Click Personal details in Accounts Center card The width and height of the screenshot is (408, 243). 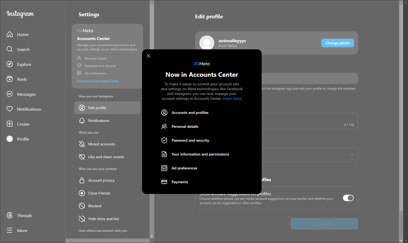point(96,58)
